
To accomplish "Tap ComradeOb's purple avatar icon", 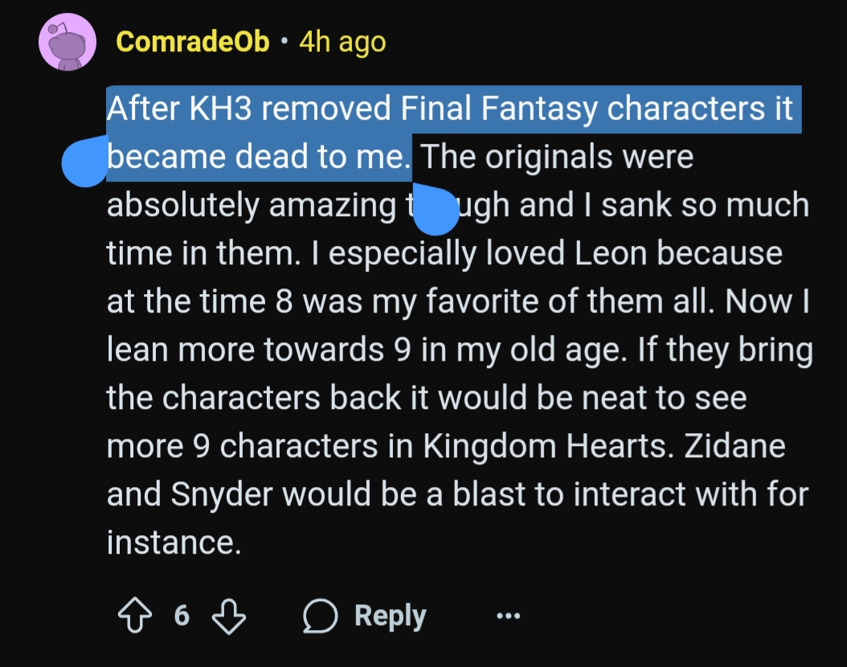I will click(67, 44).
